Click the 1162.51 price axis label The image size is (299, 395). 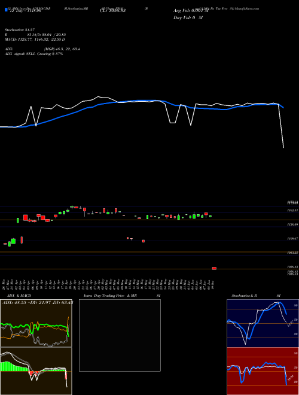[292, 210]
